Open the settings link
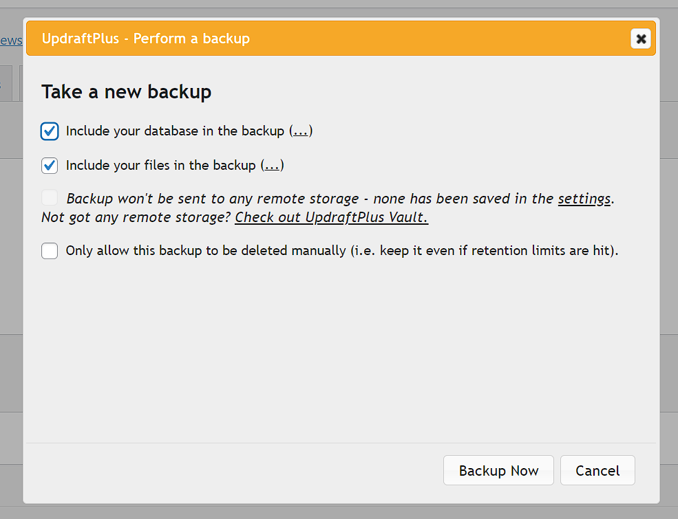The width and height of the screenshot is (678, 519). pyautogui.click(x=584, y=199)
